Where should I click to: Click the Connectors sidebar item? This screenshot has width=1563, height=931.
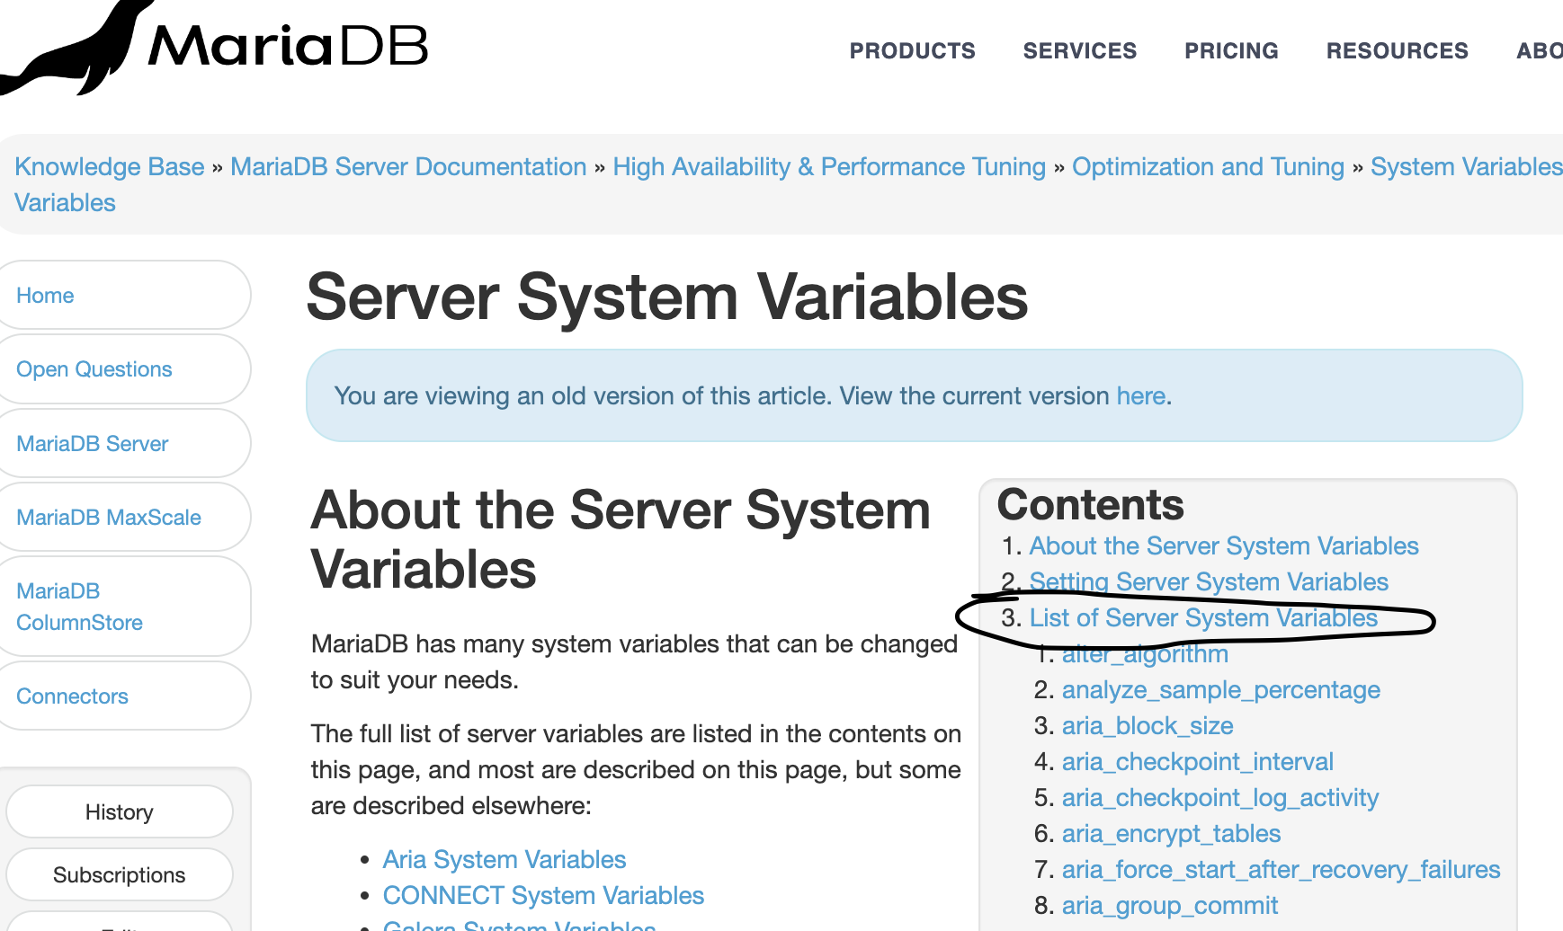(x=72, y=696)
